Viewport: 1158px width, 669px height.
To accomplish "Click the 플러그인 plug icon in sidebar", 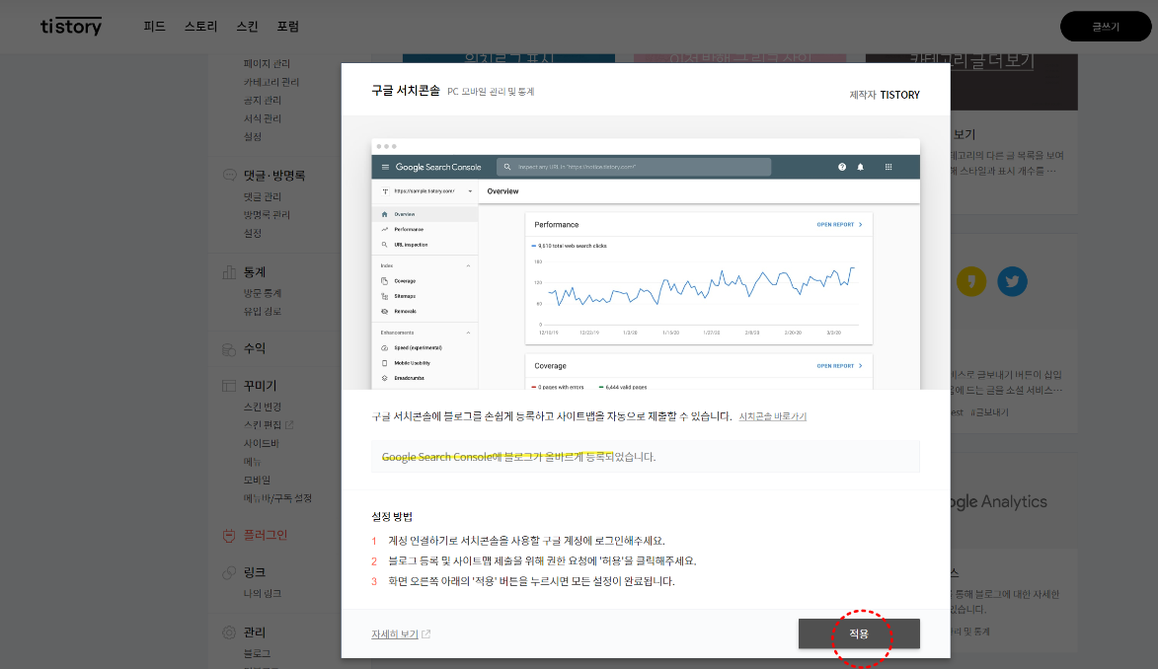I will tap(229, 536).
